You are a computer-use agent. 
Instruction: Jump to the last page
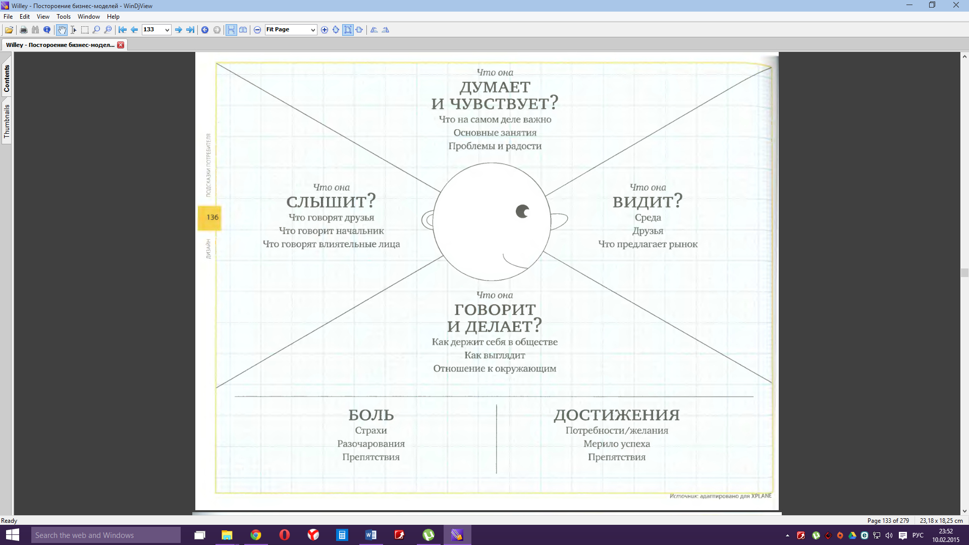click(x=190, y=30)
